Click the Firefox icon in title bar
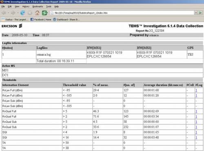This screenshot has height=151, width=204. point(2,2)
